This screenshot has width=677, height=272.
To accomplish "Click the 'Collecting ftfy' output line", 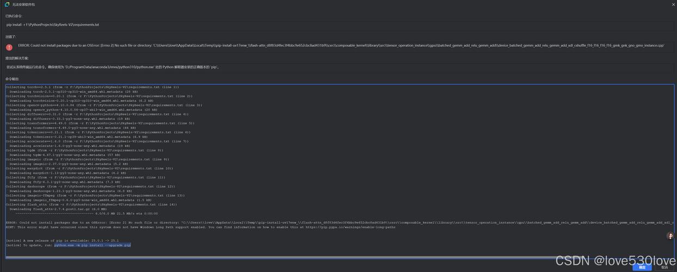I will pos(85,177).
